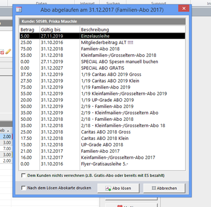211x207 pixels.
Task: Click the 21.00 amount cell
Action: click(26, 151)
